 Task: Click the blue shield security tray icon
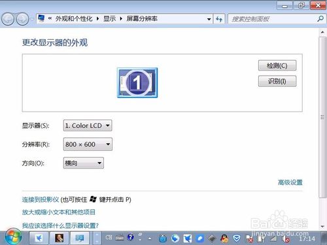[237, 238]
